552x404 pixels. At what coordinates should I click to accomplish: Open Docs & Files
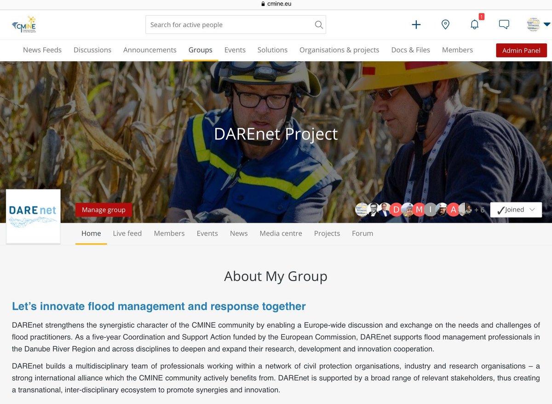point(411,50)
